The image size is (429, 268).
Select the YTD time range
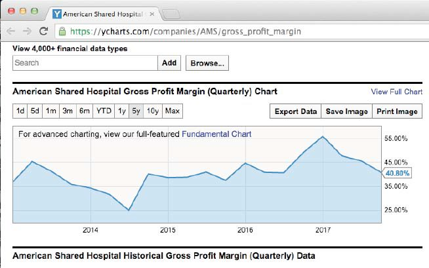pyautogui.click(x=104, y=111)
